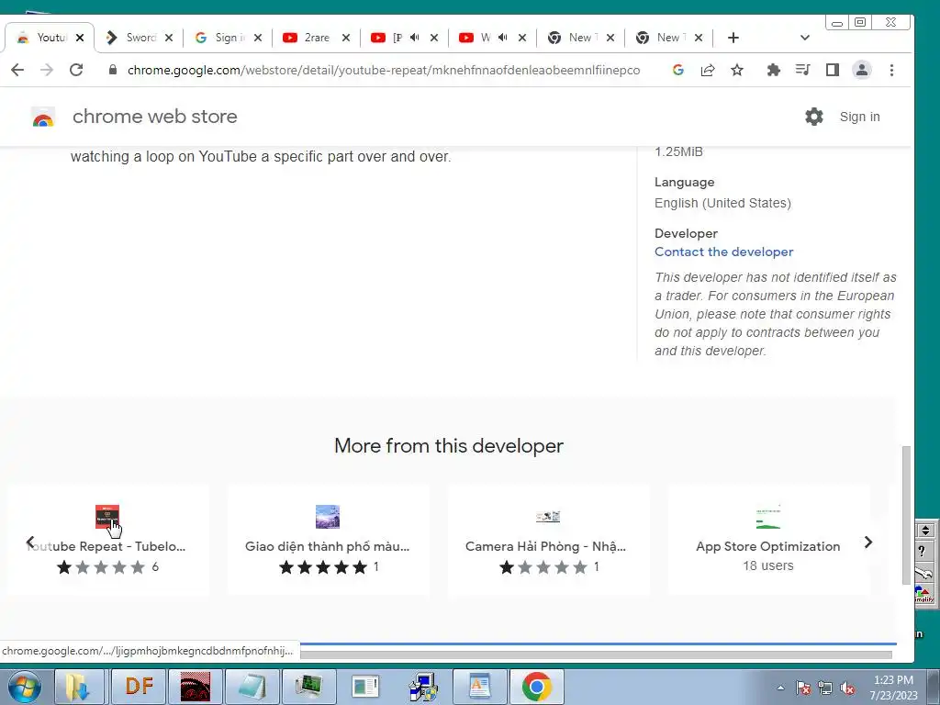
Task: Open the Camera Hải Phòng extension card
Action: coord(548,540)
